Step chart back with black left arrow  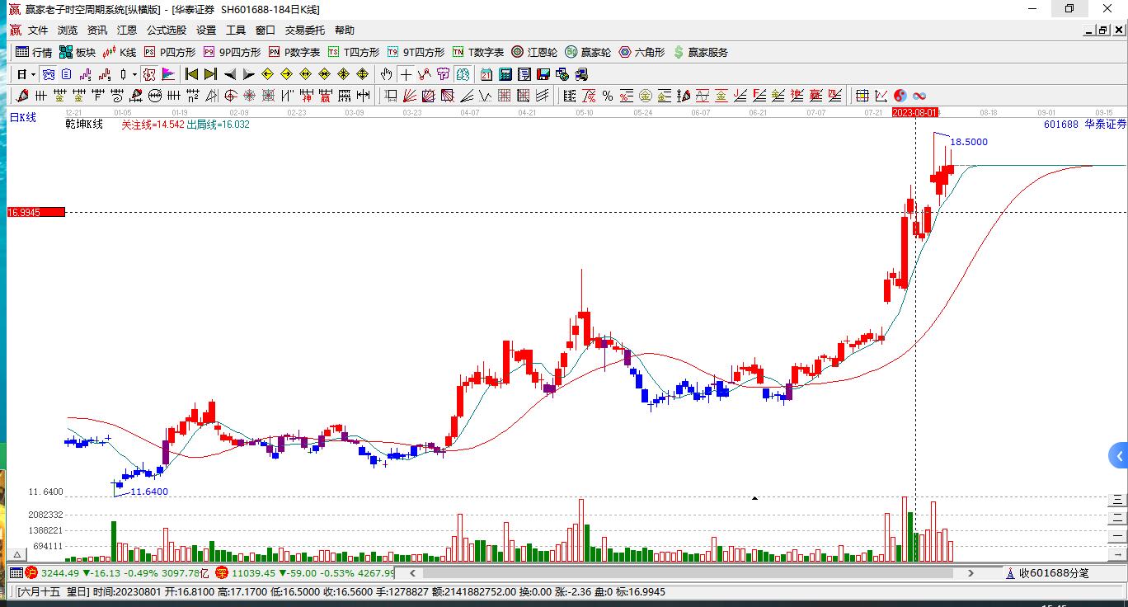[x=230, y=74]
